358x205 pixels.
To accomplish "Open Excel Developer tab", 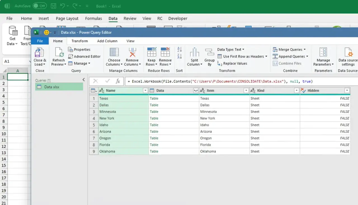I will click(x=178, y=18).
